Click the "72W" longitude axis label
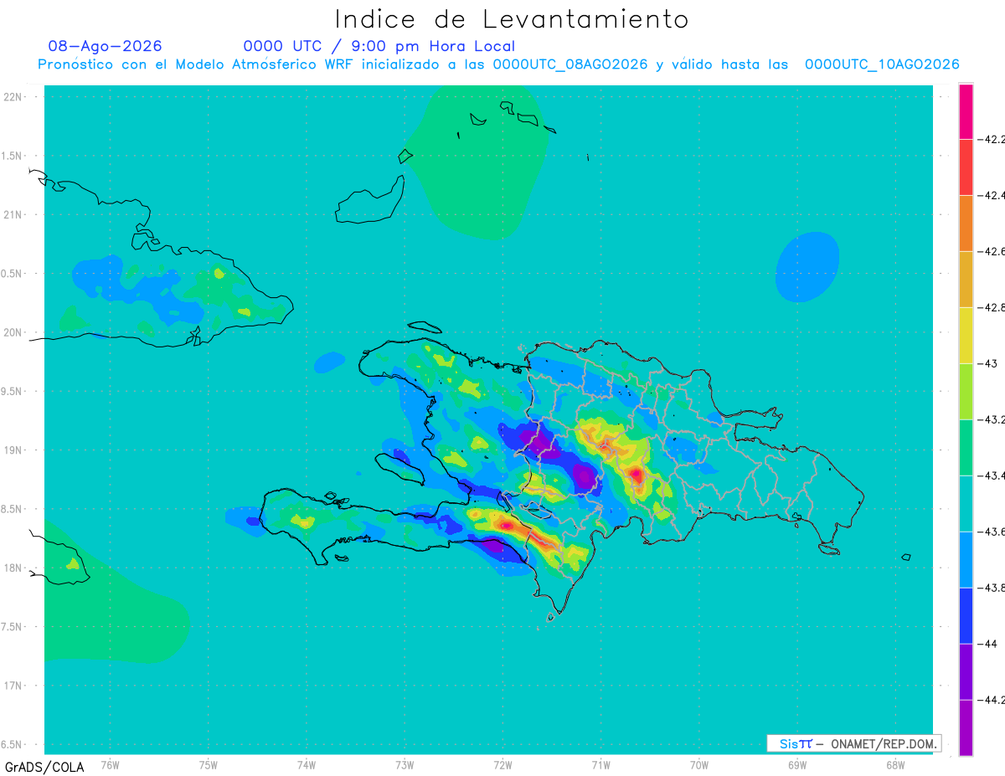 click(502, 764)
